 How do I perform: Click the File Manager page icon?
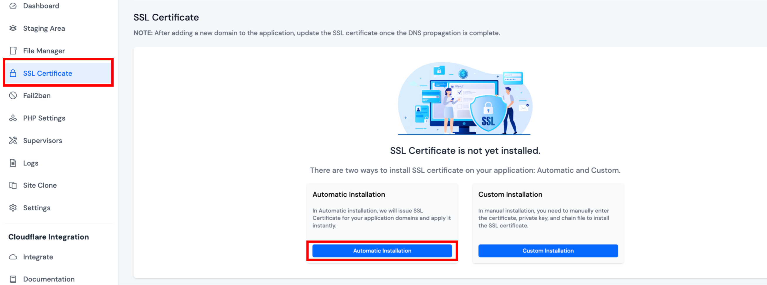(x=13, y=51)
